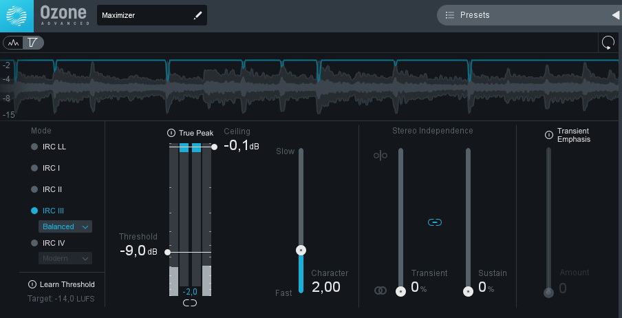The height and width of the screenshot is (318, 622).
Task: Switch to the gain reduction trace view
Action: coord(33,43)
